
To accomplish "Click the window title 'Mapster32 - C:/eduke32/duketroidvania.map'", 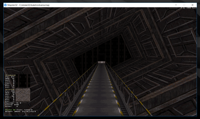I will point(28,5).
